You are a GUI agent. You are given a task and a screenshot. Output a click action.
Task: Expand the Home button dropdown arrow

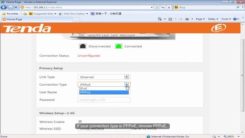tap(165, 19)
